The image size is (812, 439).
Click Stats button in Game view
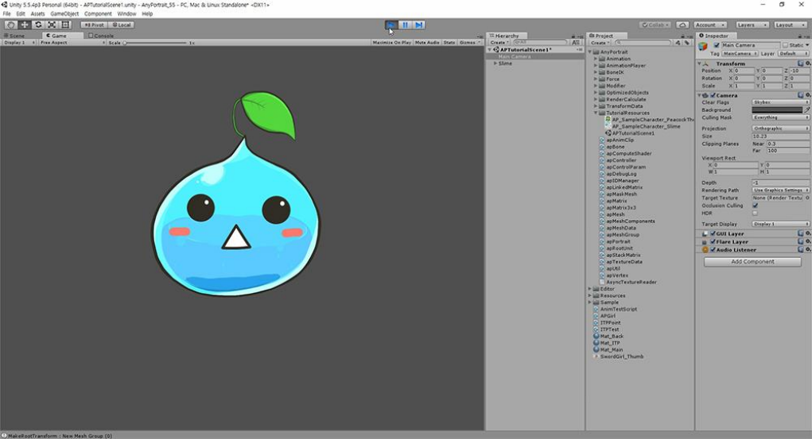click(x=449, y=42)
